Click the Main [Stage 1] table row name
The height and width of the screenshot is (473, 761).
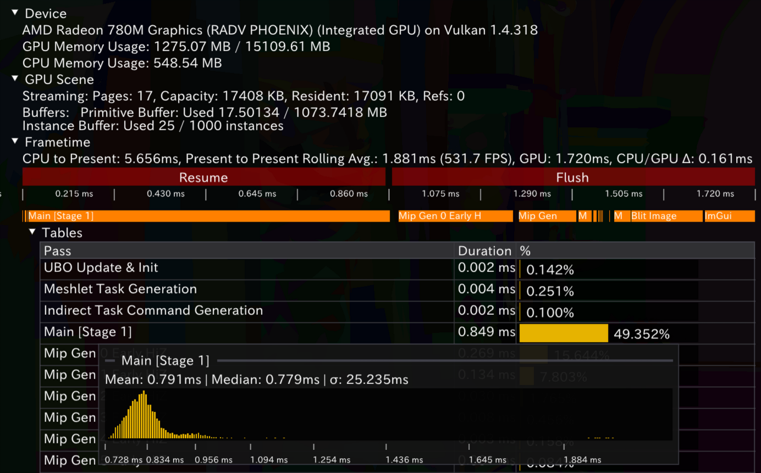(x=88, y=332)
